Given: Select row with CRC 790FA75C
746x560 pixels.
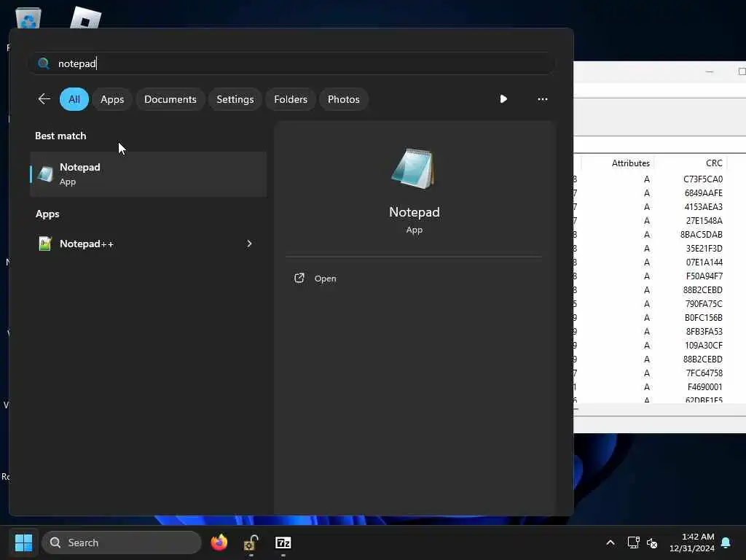Looking at the screenshot, I should point(660,304).
